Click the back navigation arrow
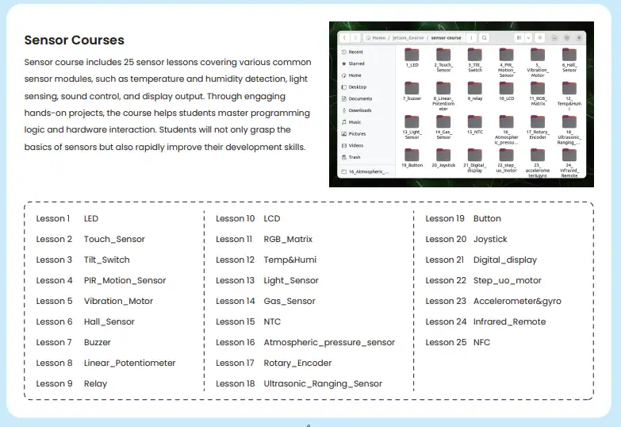This screenshot has height=427, width=621. [345, 37]
